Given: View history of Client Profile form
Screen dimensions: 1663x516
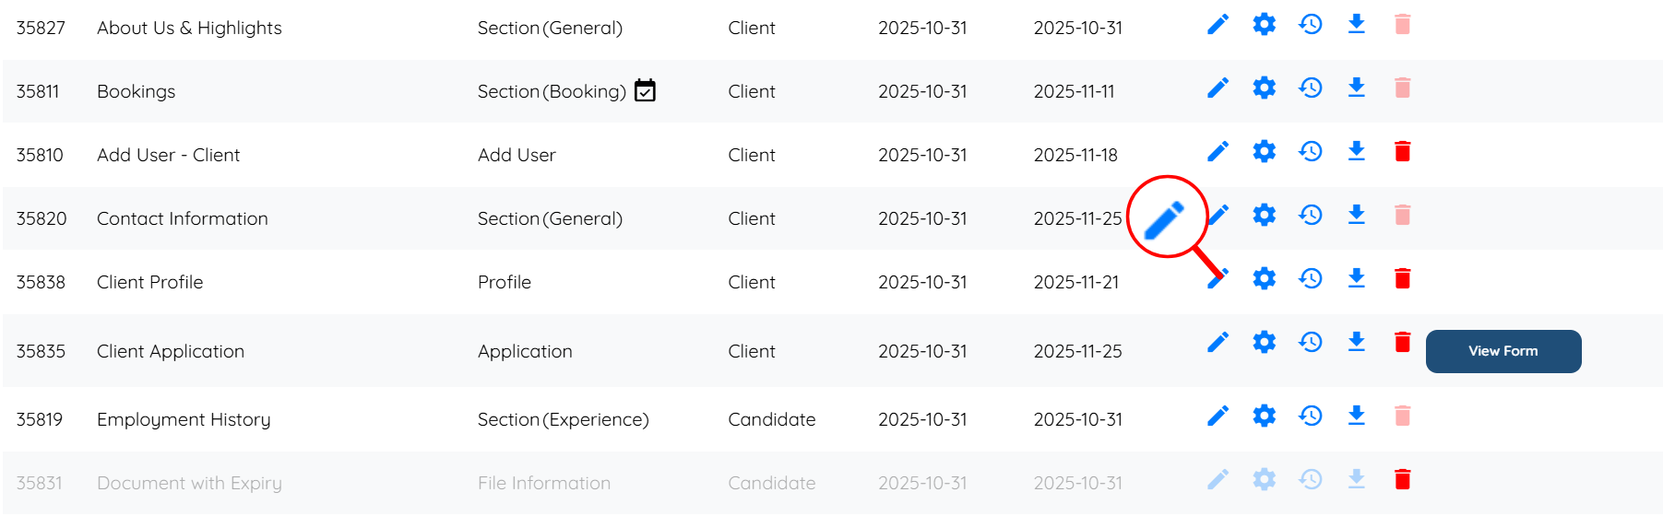Looking at the screenshot, I should [1310, 279].
